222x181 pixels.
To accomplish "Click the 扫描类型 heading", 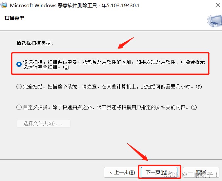I will [14, 18].
